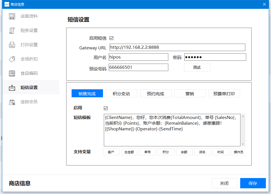Click the 测试 button
The image size is (271, 194).
(x=197, y=68)
